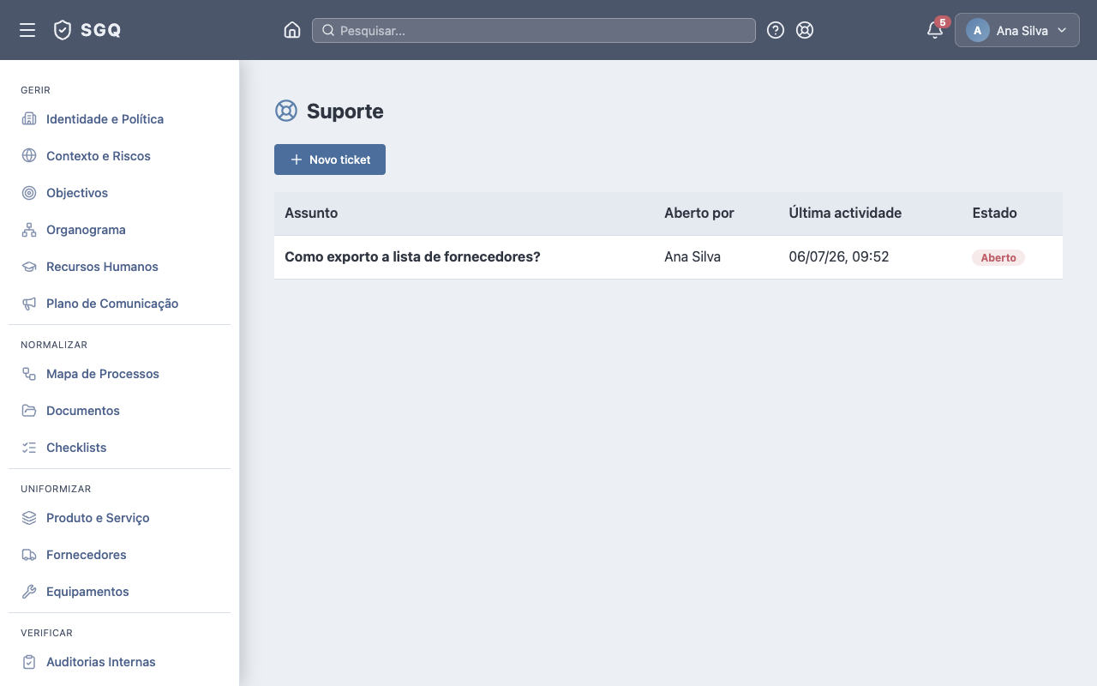The height and width of the screenshot is (686, 1097).
Task: Create a Novo ticket
Action: tap(330, 159)
